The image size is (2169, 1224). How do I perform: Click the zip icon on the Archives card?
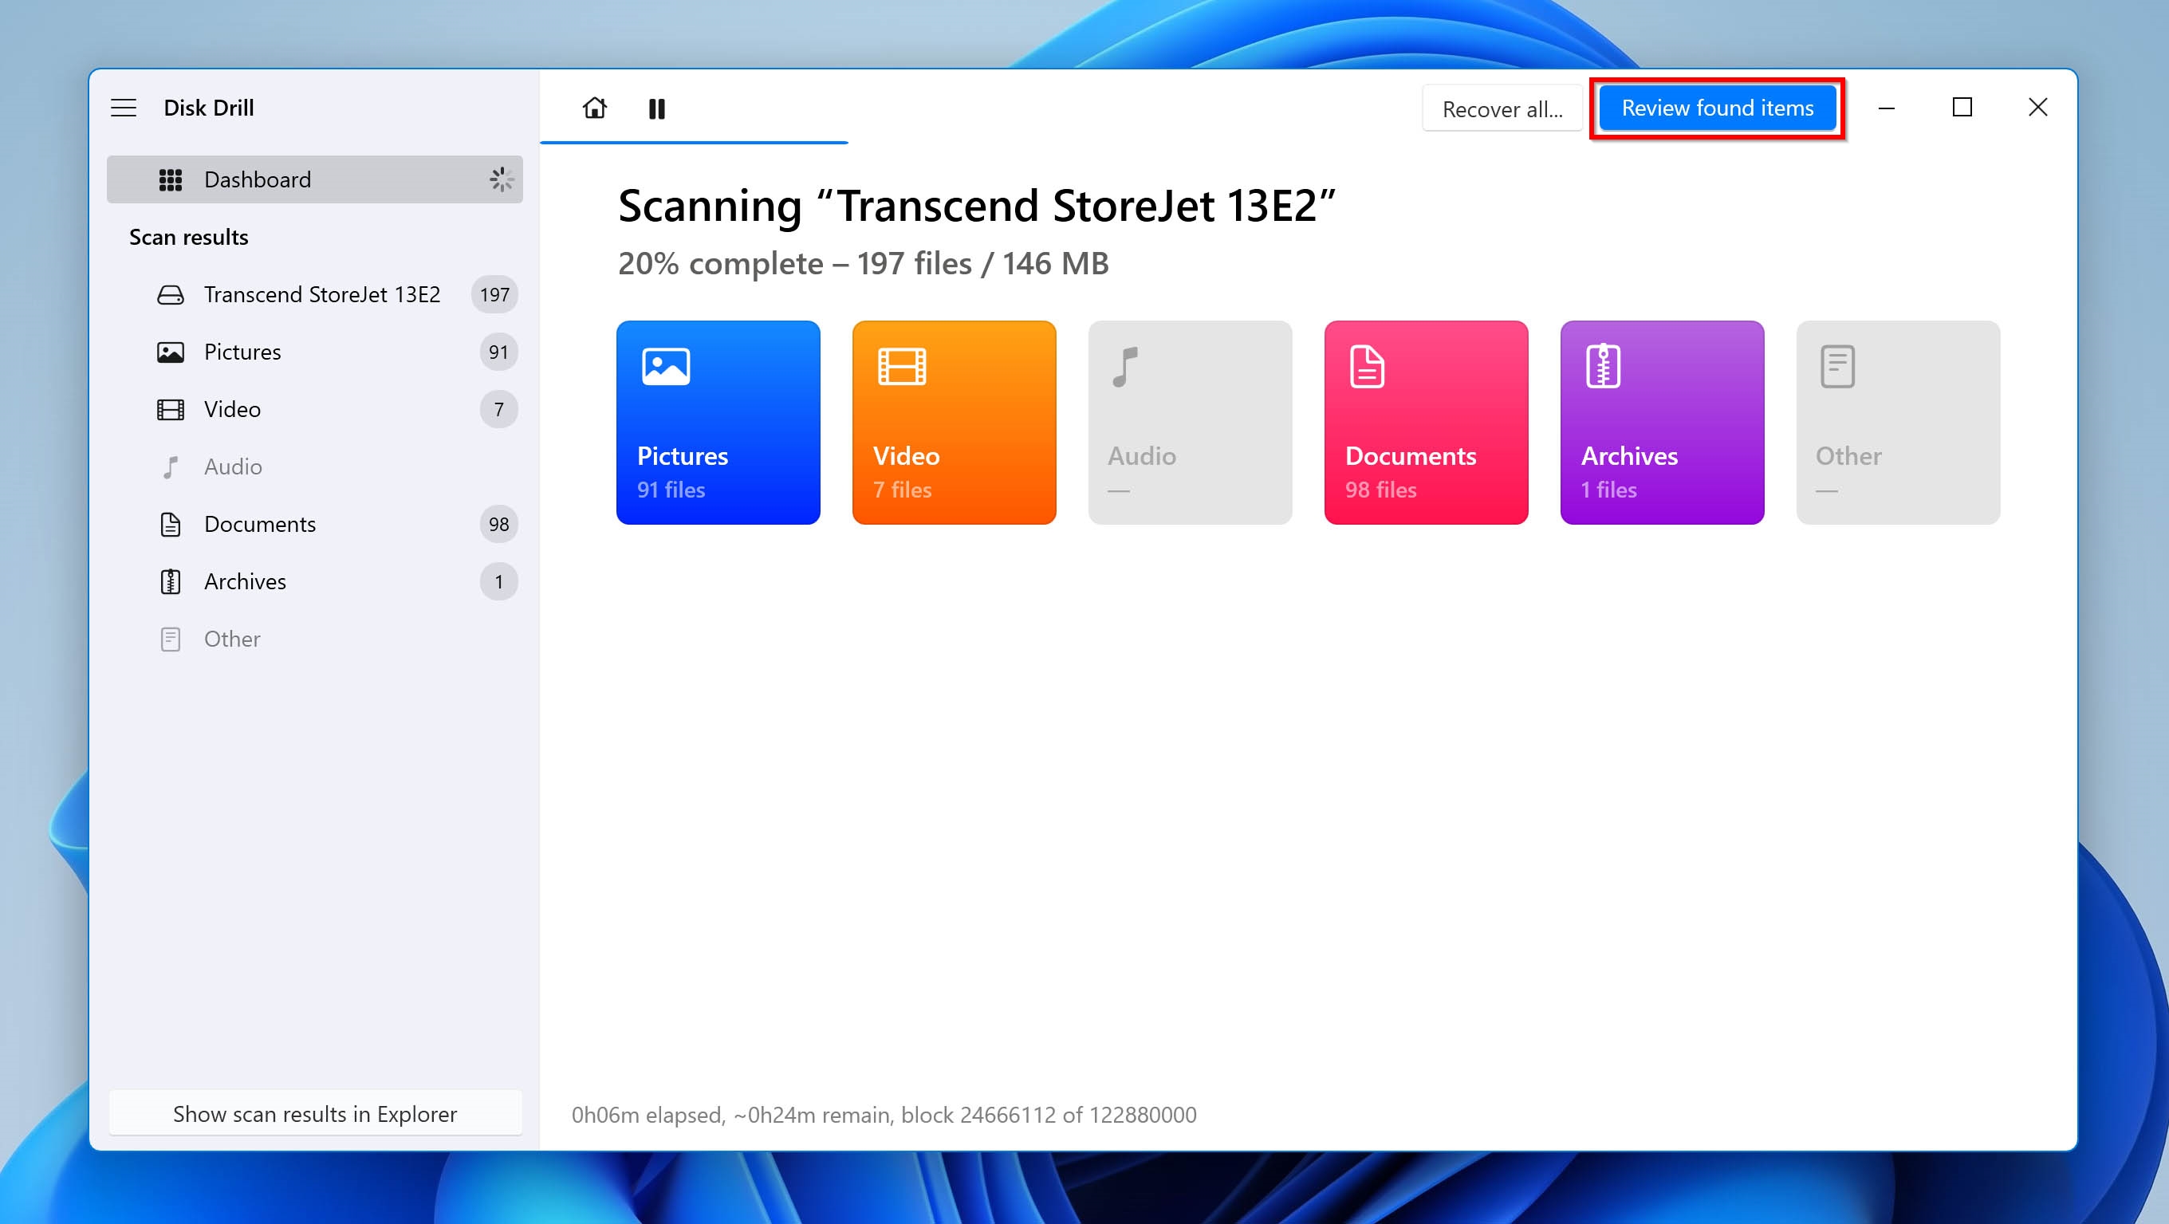click(x=1603, y=366)
